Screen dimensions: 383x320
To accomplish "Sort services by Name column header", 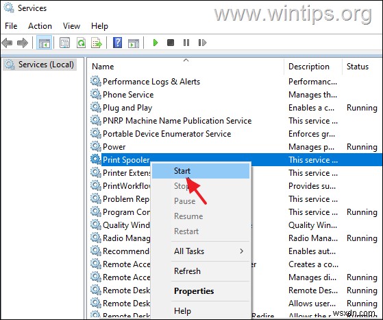I will [x=103, y=67].
